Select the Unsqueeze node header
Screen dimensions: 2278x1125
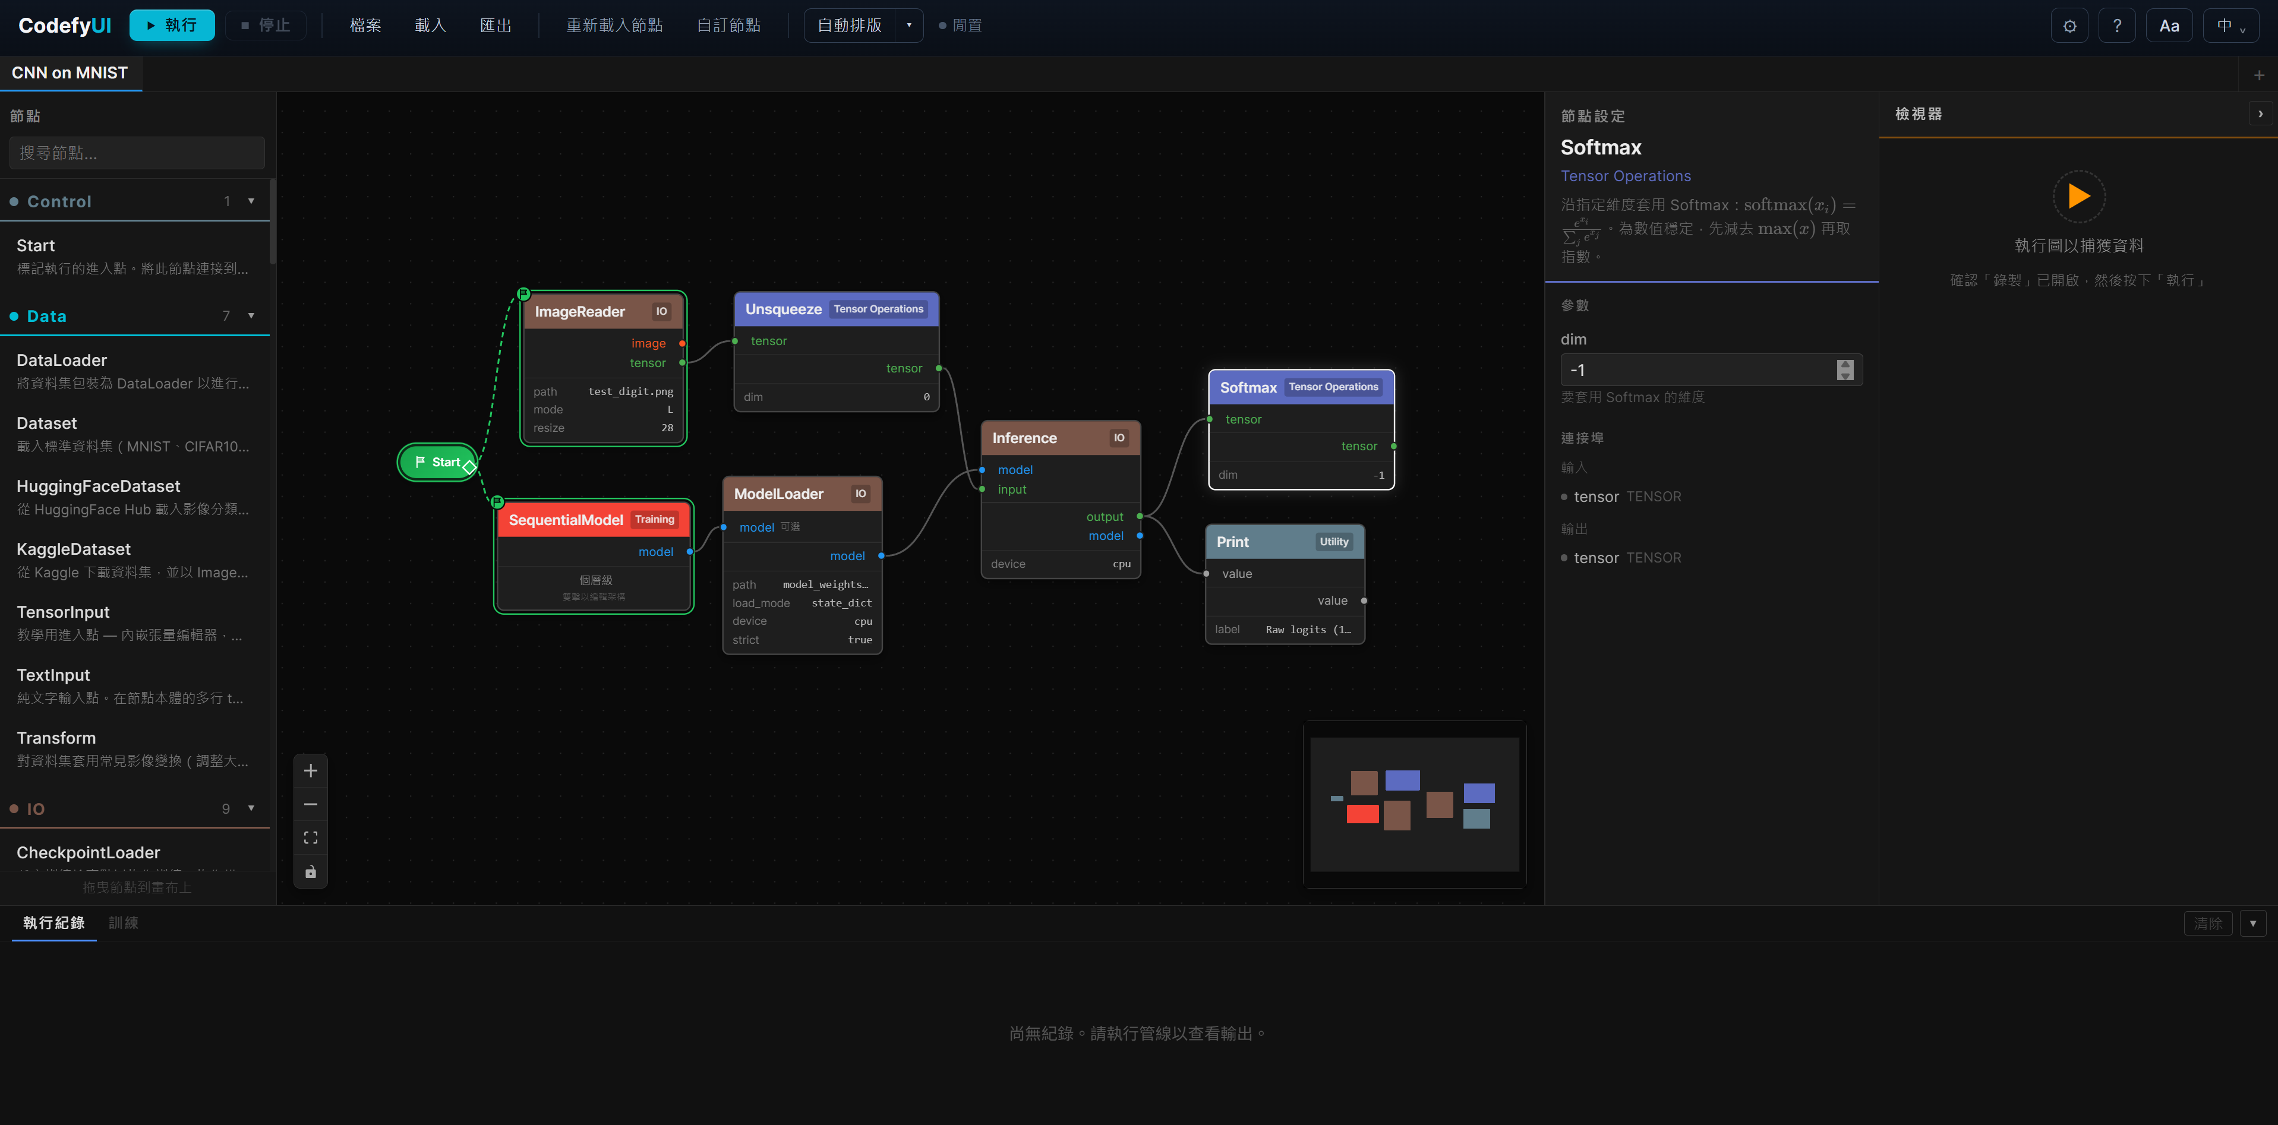pos(835,309)
